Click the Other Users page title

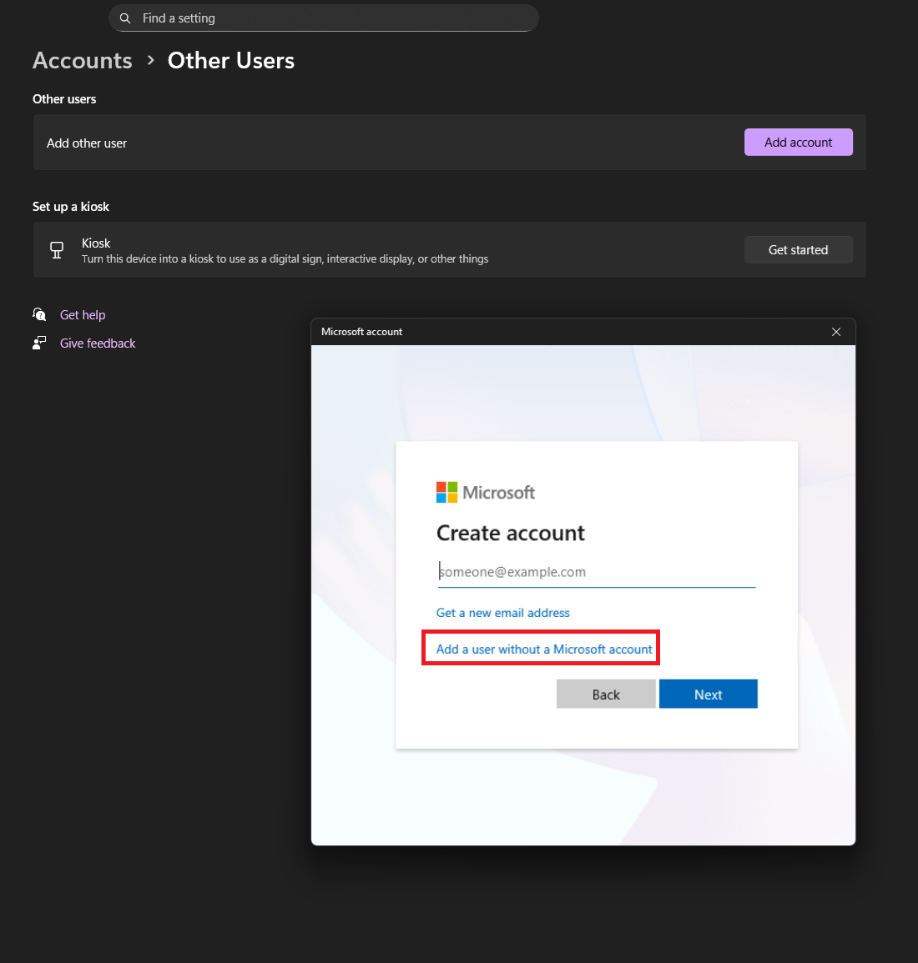point(230,61)
